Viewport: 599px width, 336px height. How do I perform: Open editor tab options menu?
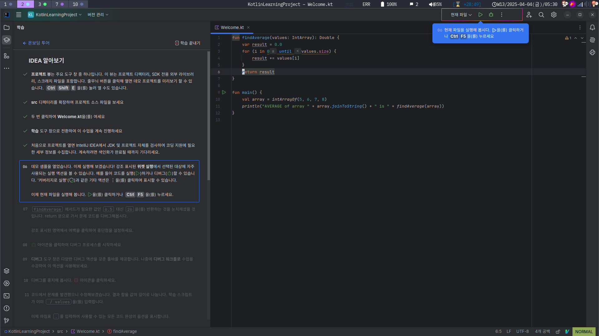click(580, 27)
